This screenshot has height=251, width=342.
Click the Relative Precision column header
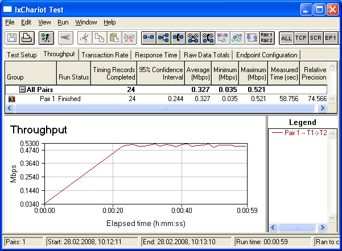314,73
